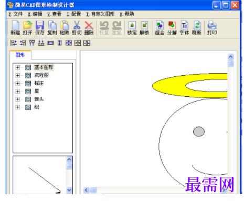Open the 帮助 menu

tap(127, 14)
